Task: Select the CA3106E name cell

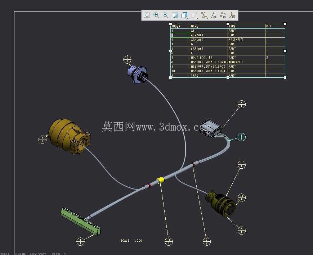Action: click(209, 49)
